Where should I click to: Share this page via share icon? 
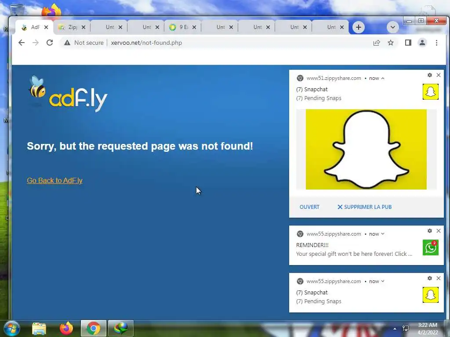[x=377, y=43]
